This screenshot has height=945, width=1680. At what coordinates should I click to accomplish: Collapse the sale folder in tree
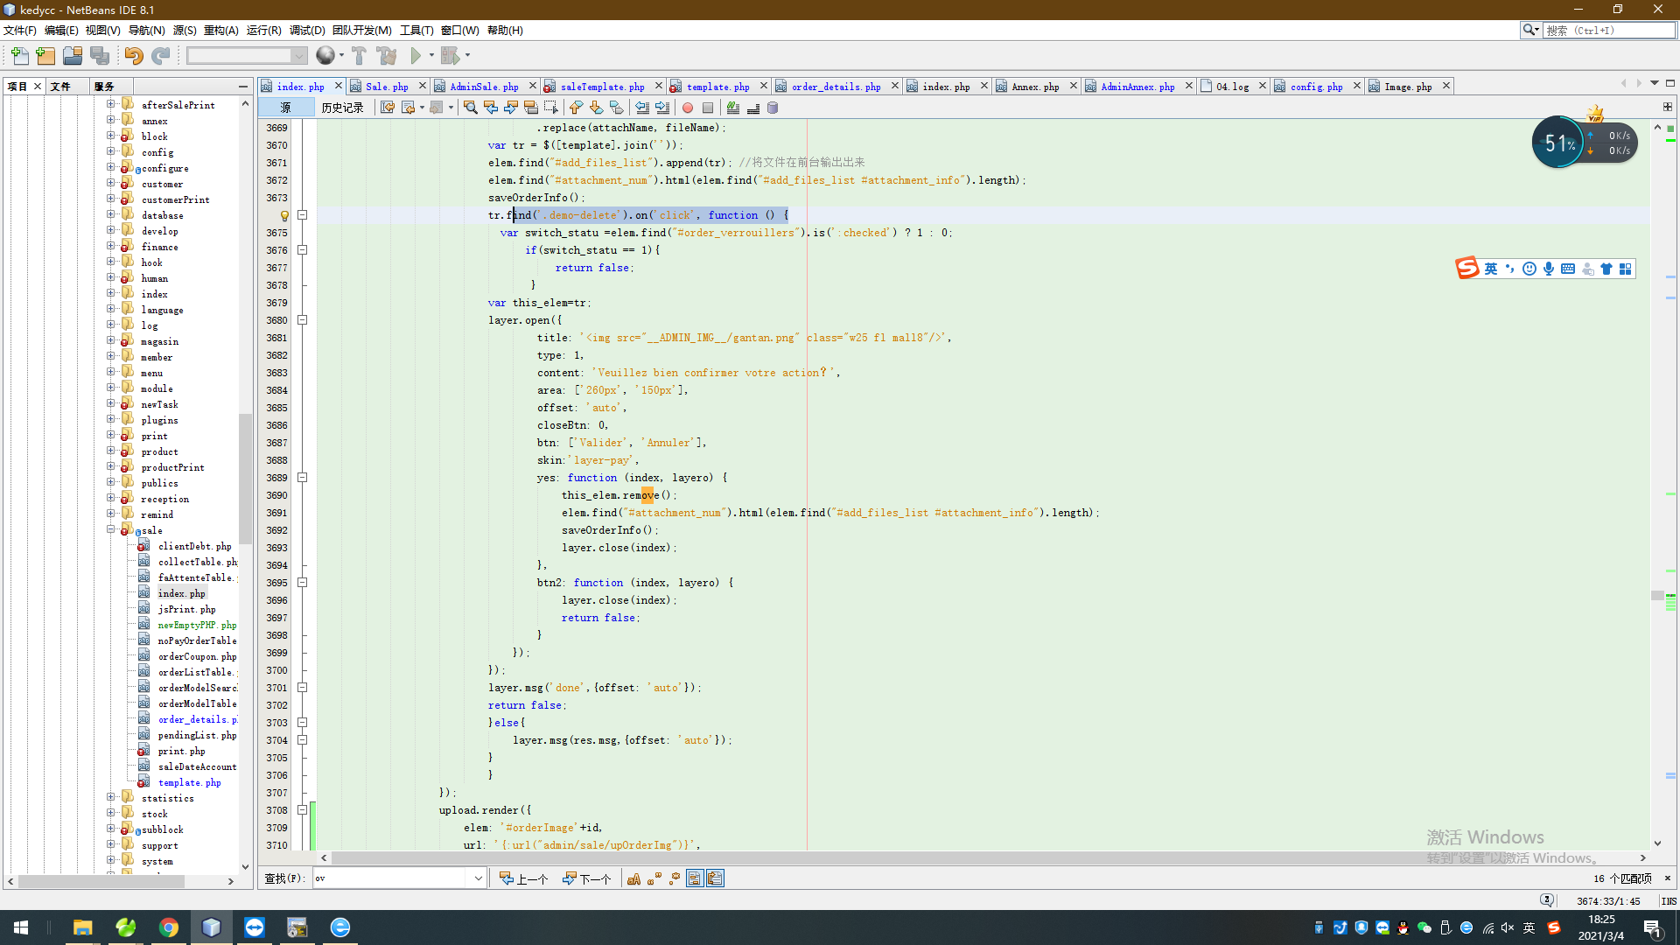click(x=111, y=529)
